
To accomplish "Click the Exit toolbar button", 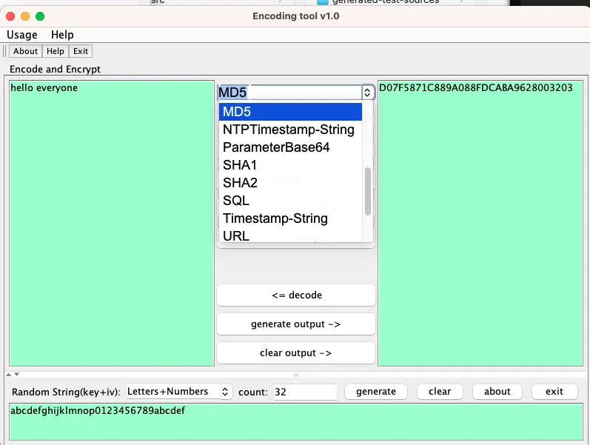I will click(81, 51).
